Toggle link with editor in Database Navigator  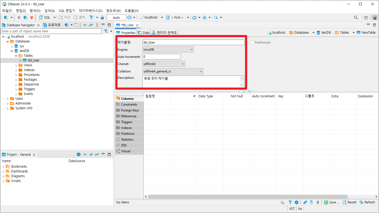coord(91,25)
